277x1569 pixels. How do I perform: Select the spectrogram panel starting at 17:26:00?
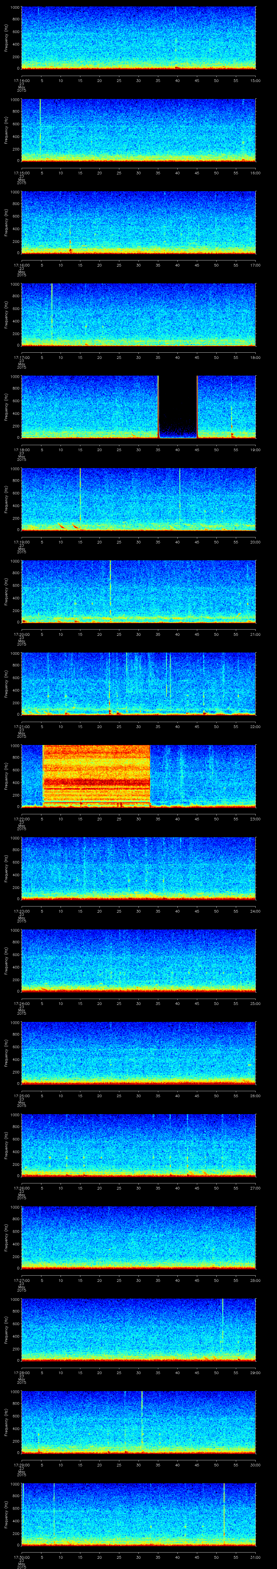139,1145
